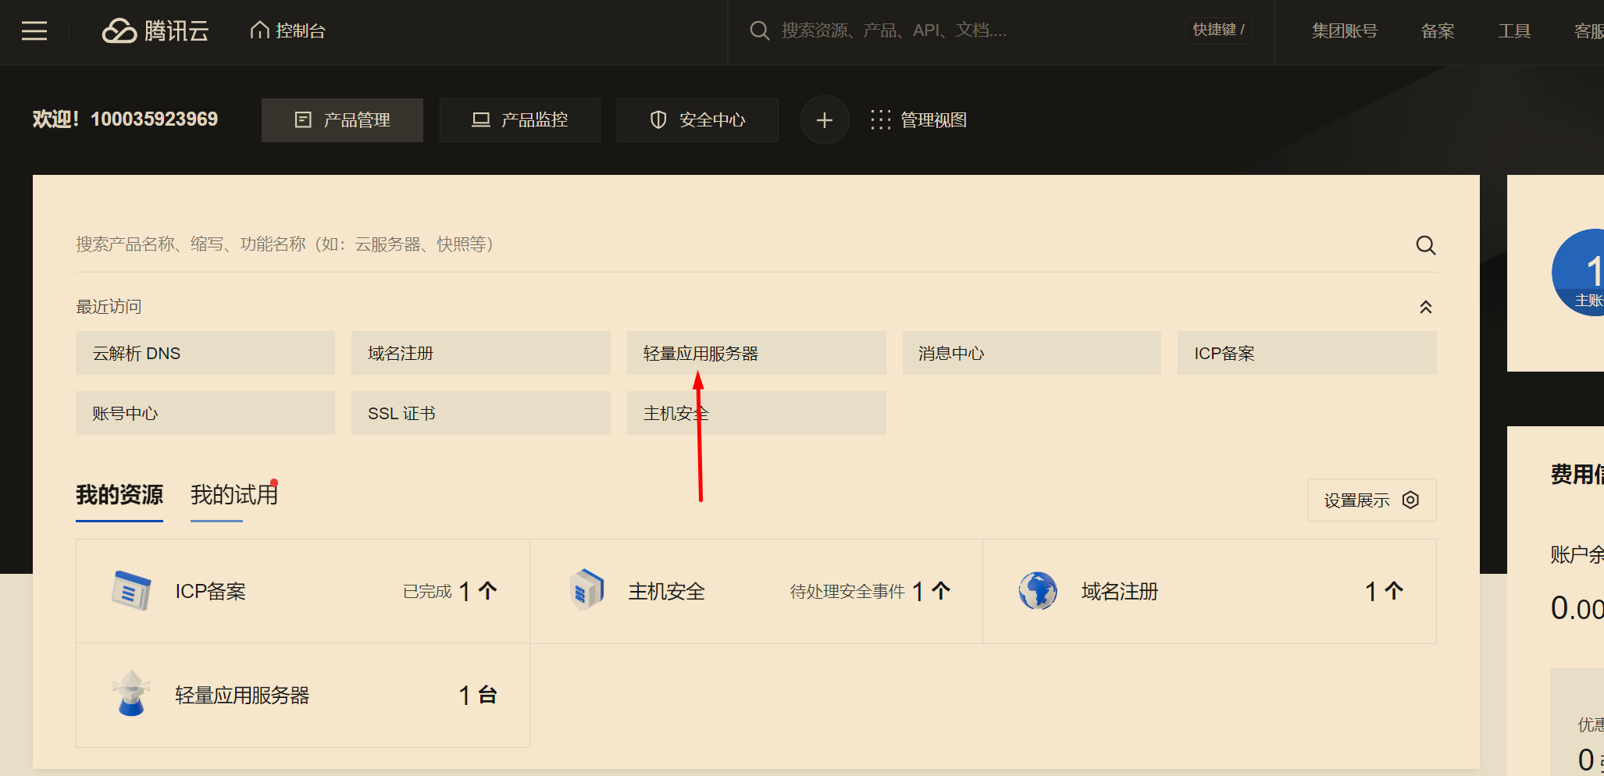This screenshot has width=1604, height=776.
Task: Open the 集团账号 top menu
Action: point(1344,31)
